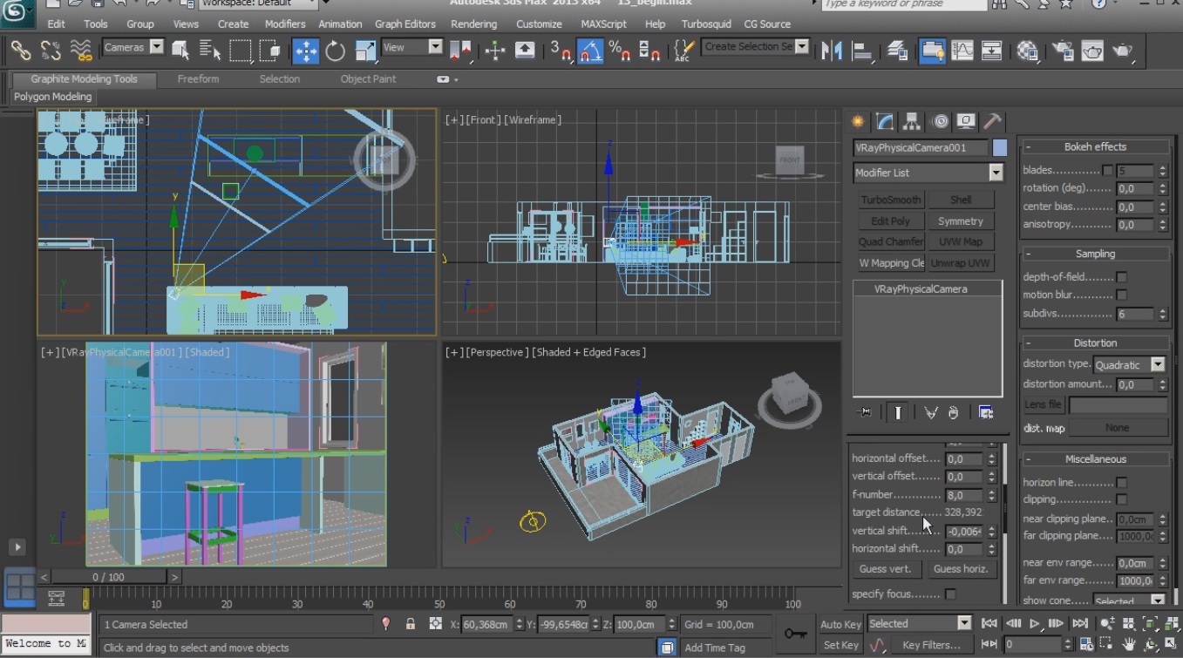Click the camera object color swatch
1183x658 pixels.
[x=1000, y=148]
